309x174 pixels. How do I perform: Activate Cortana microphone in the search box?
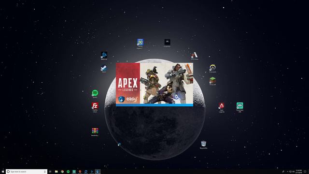(x=45, y=172)
